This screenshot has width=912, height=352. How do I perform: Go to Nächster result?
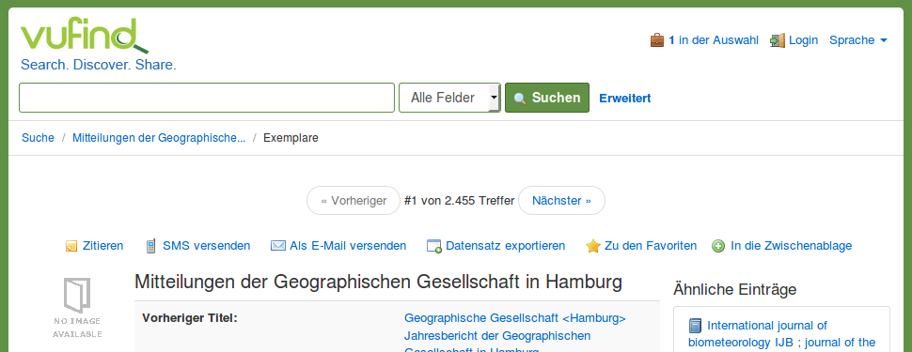561,200
